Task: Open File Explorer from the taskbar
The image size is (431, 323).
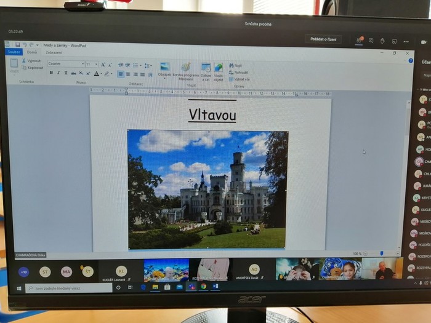Action: 155,287
